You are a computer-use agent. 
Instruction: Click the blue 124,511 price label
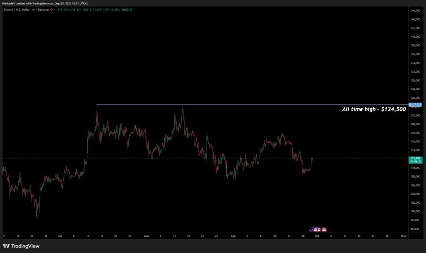[x=416, y=105]
